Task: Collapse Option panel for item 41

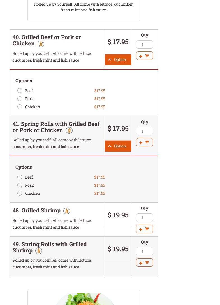Action: [x=118, y=146]
